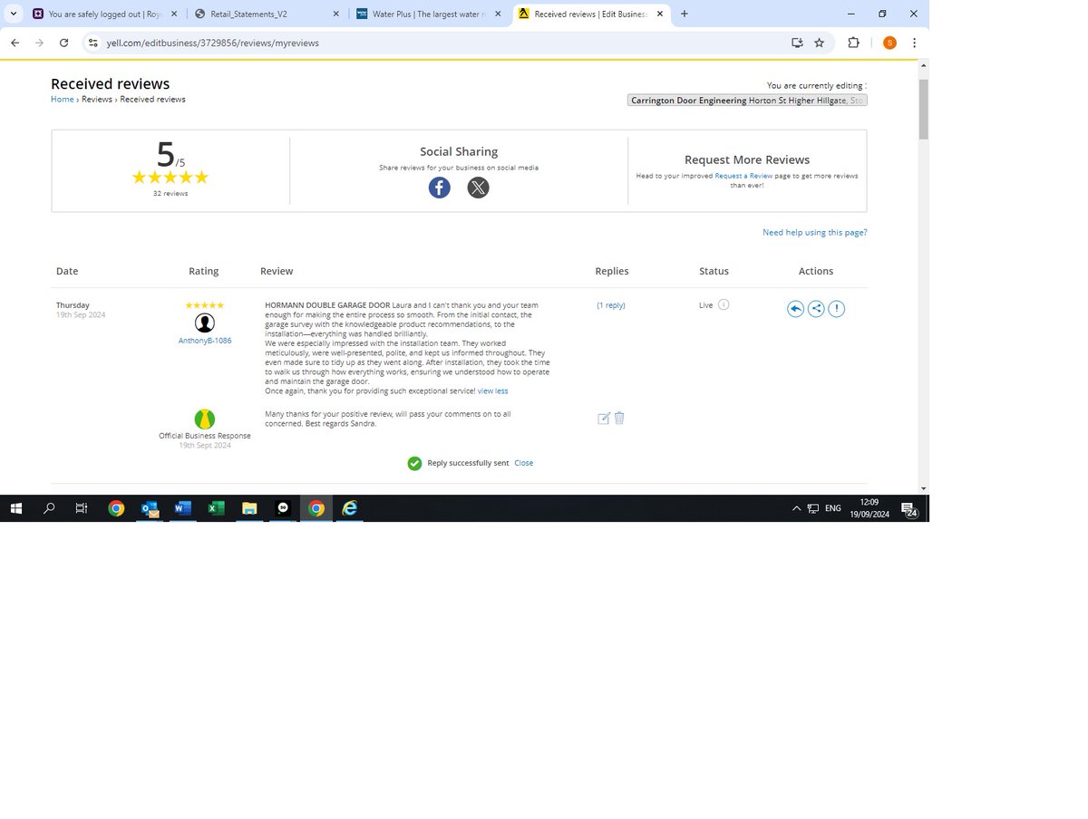Open site information icon in address bar
Image resolution: width=1088 pixels, height=819 pixels.
click(x=92, y=43)
